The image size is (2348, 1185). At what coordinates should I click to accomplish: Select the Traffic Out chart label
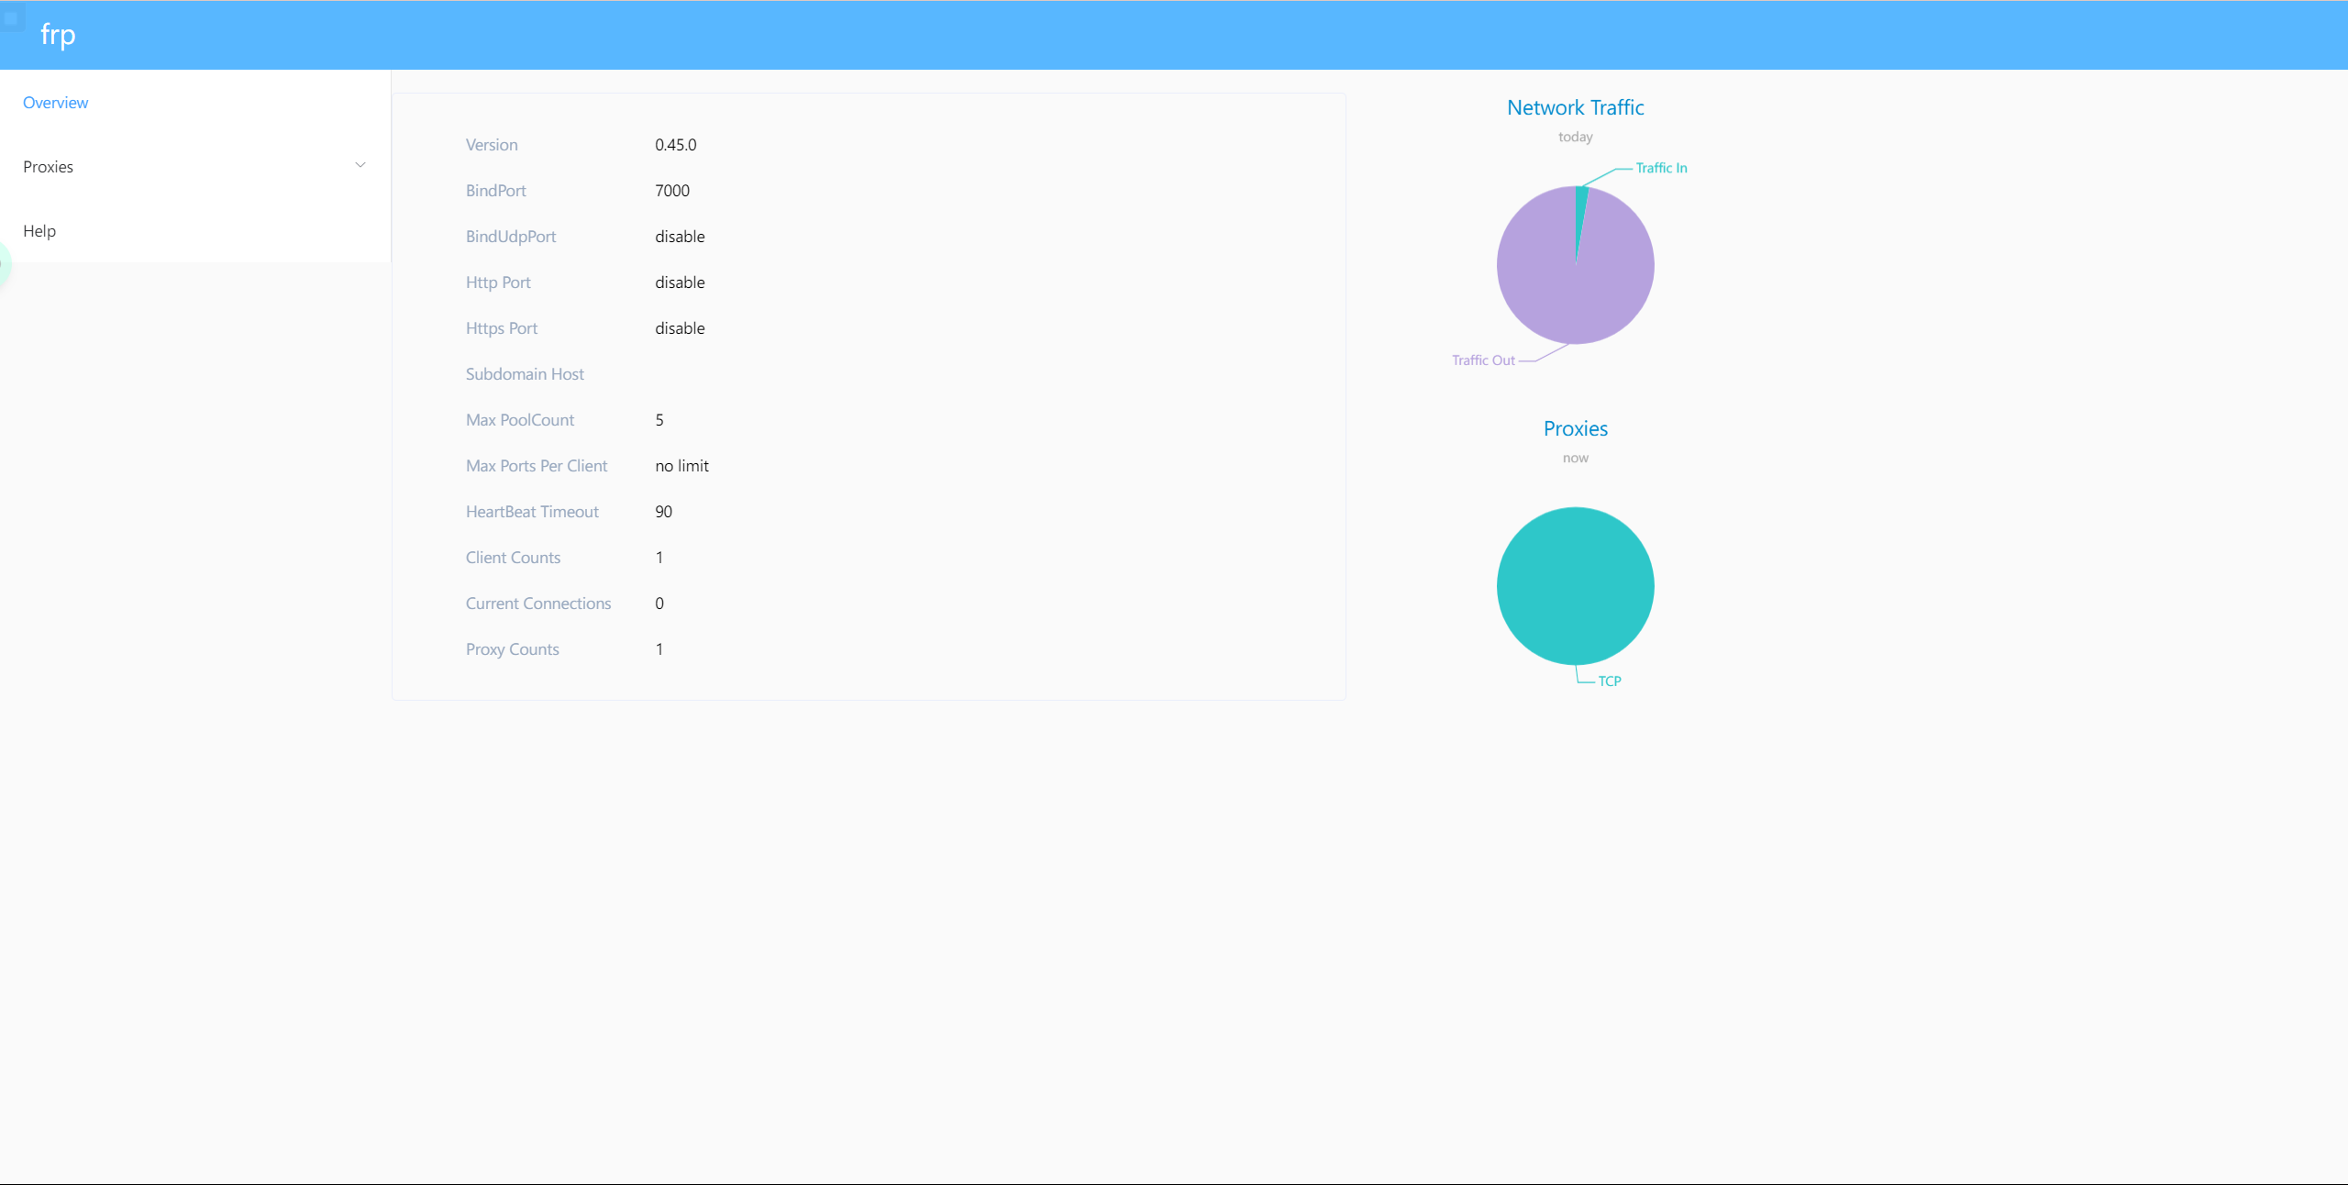[1483, 360]
